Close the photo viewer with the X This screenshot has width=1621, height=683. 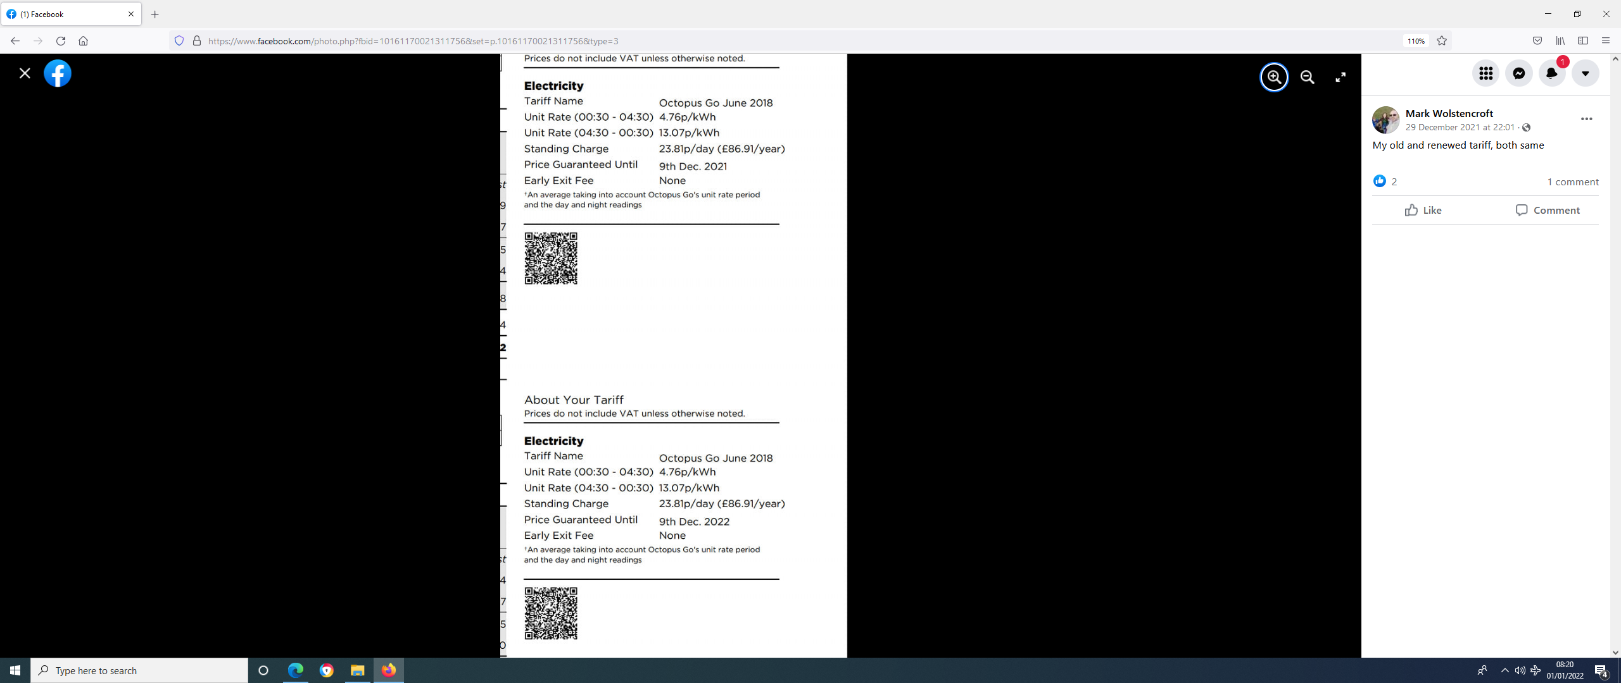25,73
